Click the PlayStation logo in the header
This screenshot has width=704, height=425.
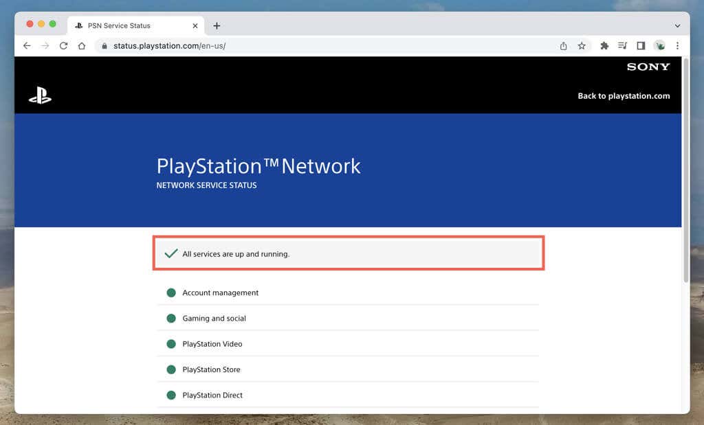click(x=41, y=95)
